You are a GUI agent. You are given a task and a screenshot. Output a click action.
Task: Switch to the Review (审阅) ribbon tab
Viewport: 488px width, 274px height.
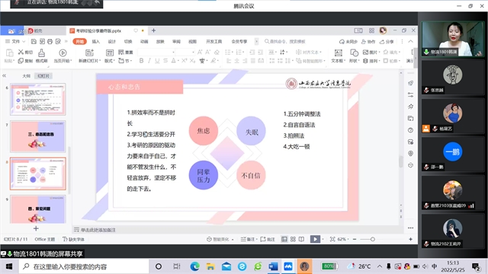point(176,41)
